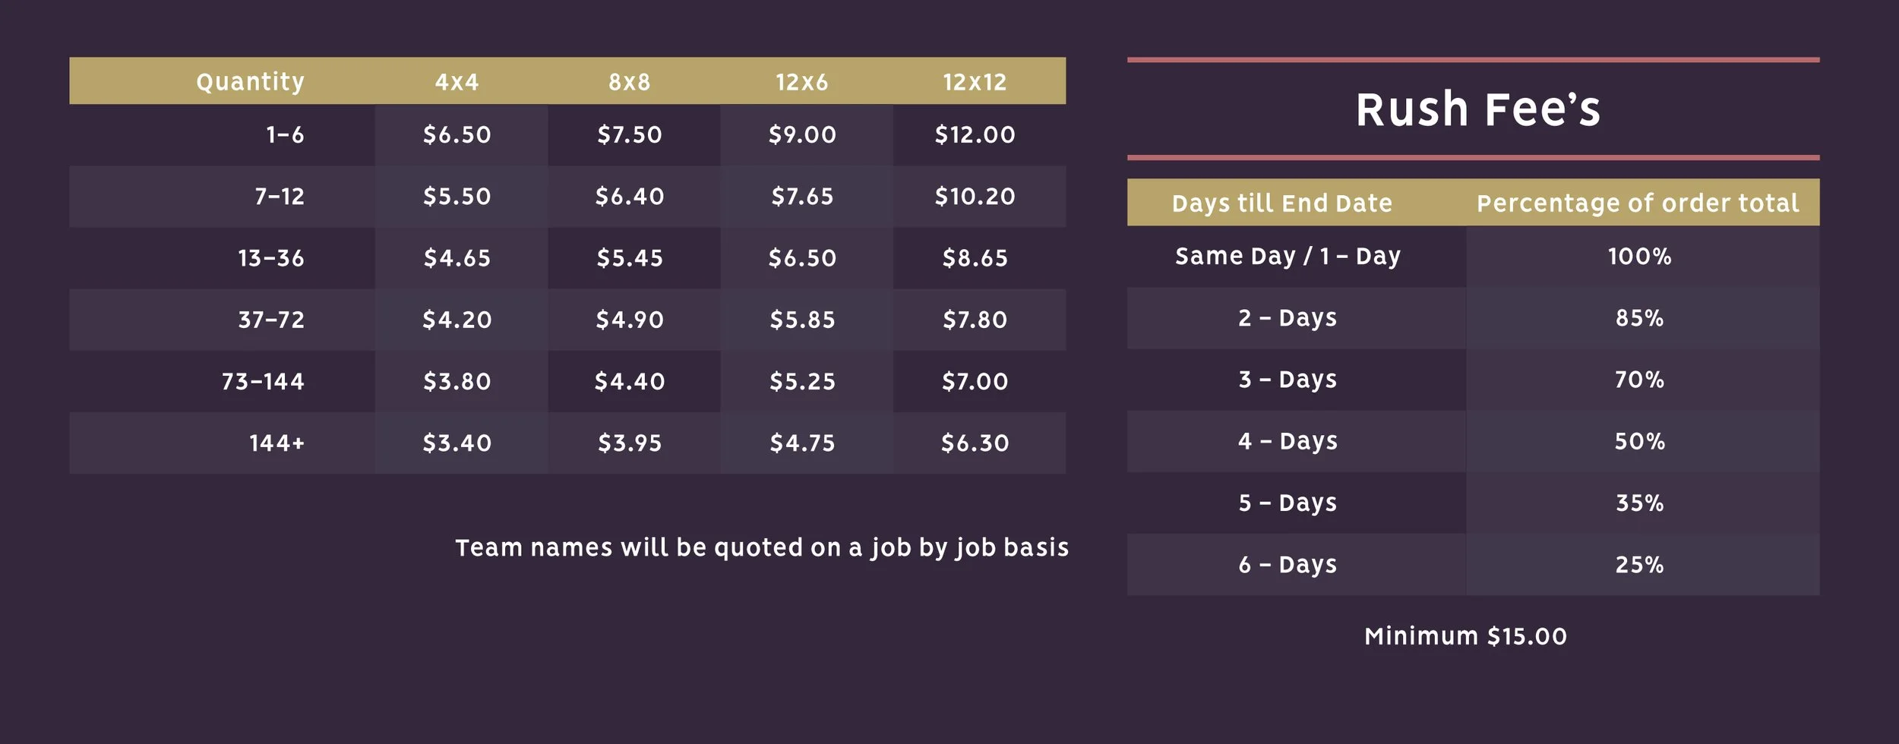Select the 7-12 quantity row label
This screenshot has height=744, width=1899.
[x=279, y=197]
